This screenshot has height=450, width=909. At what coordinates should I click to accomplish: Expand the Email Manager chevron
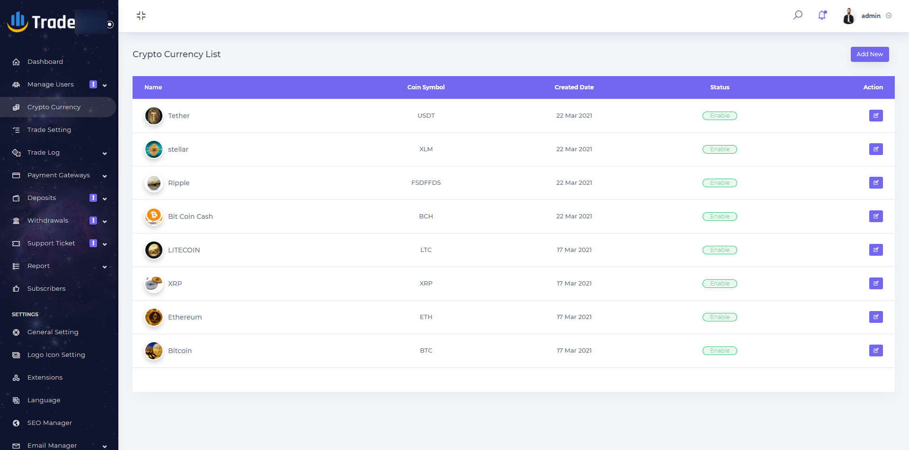pos(105,446)
